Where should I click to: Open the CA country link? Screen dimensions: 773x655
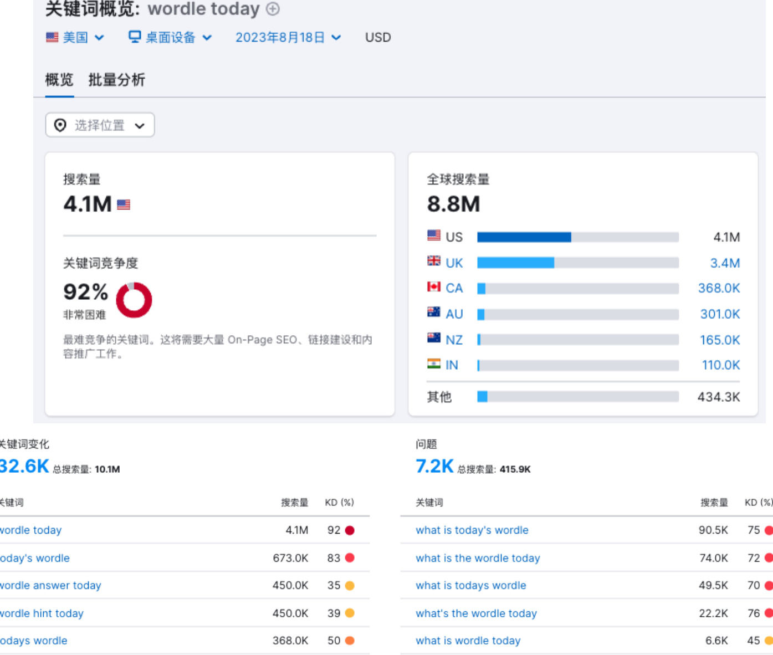(x=454, y=288)
